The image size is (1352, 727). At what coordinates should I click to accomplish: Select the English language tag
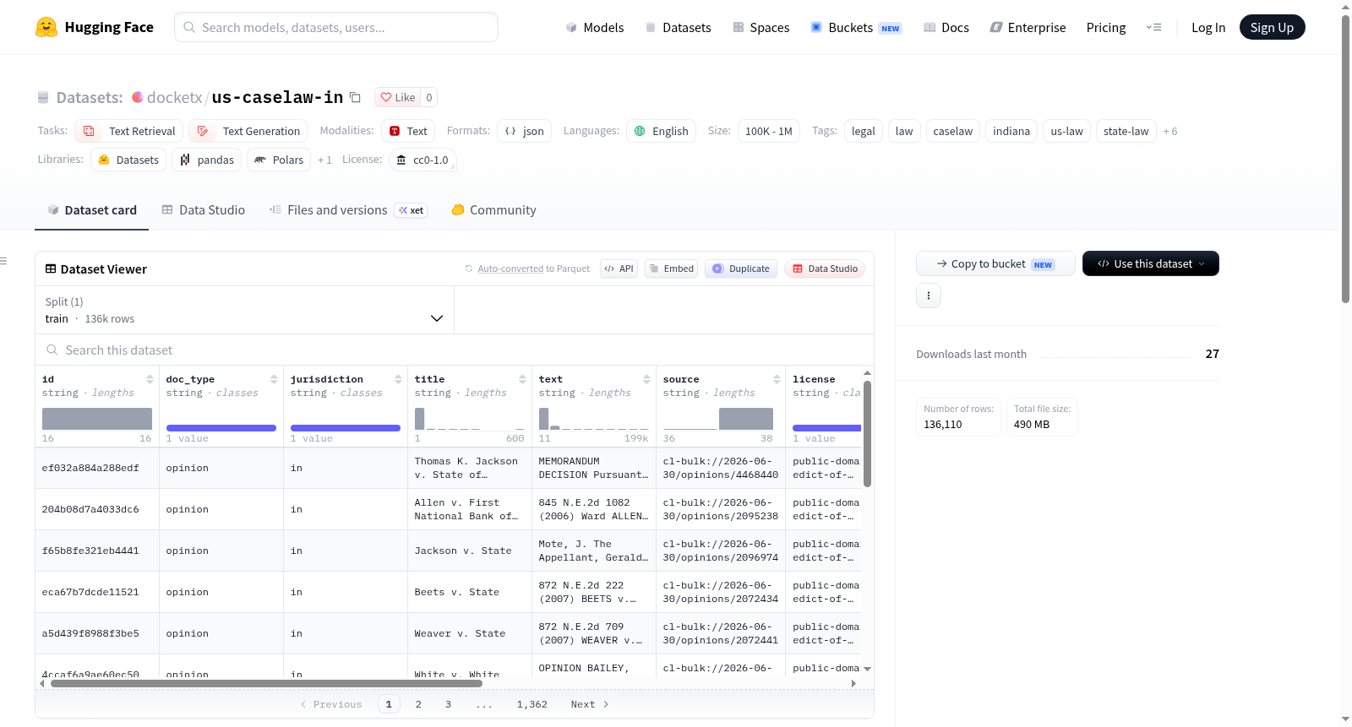[x=661, y=131]
